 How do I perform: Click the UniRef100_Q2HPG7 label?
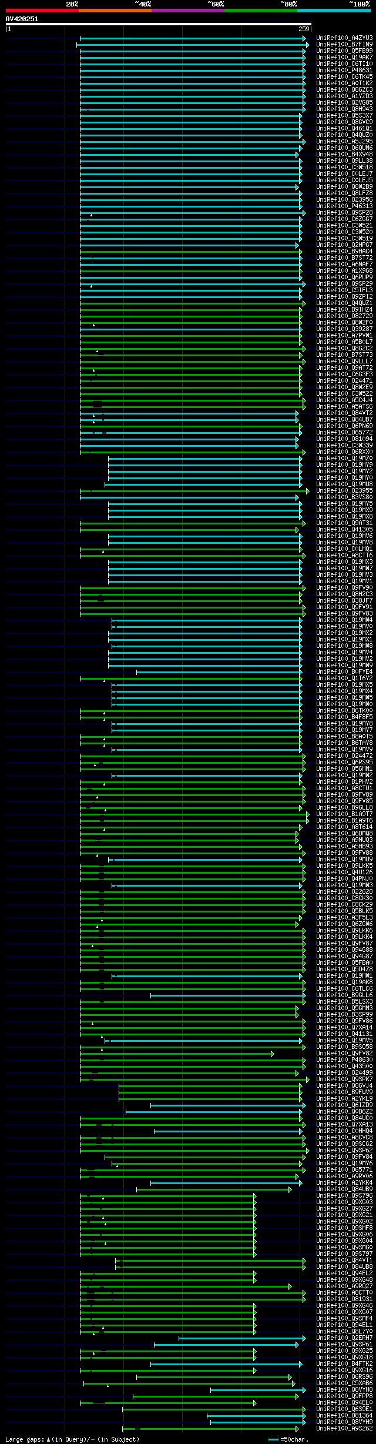pos(344,245)
